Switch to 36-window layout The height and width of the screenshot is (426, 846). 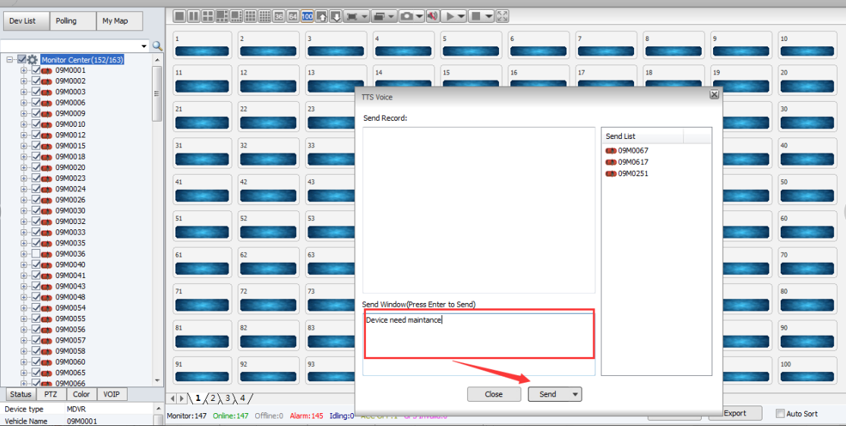click(x=279, y=16)
